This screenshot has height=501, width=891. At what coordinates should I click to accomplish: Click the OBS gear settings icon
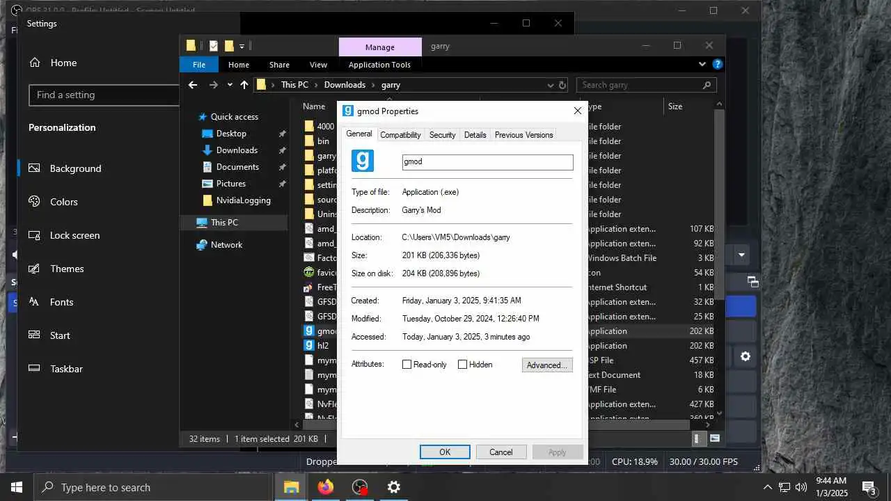pyautogui.click(x=746, y=356)
